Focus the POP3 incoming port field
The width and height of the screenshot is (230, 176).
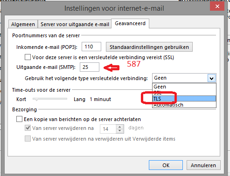click(x=91, y=47)
